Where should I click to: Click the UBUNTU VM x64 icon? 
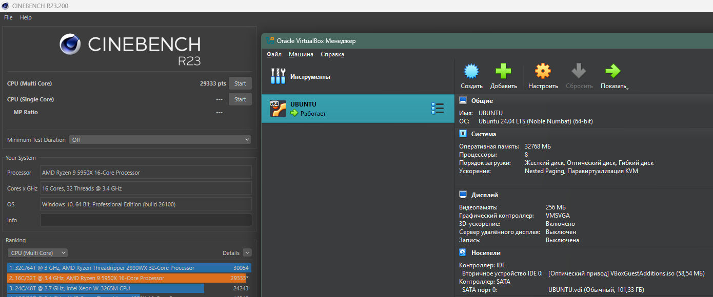[x=278, y=109]
